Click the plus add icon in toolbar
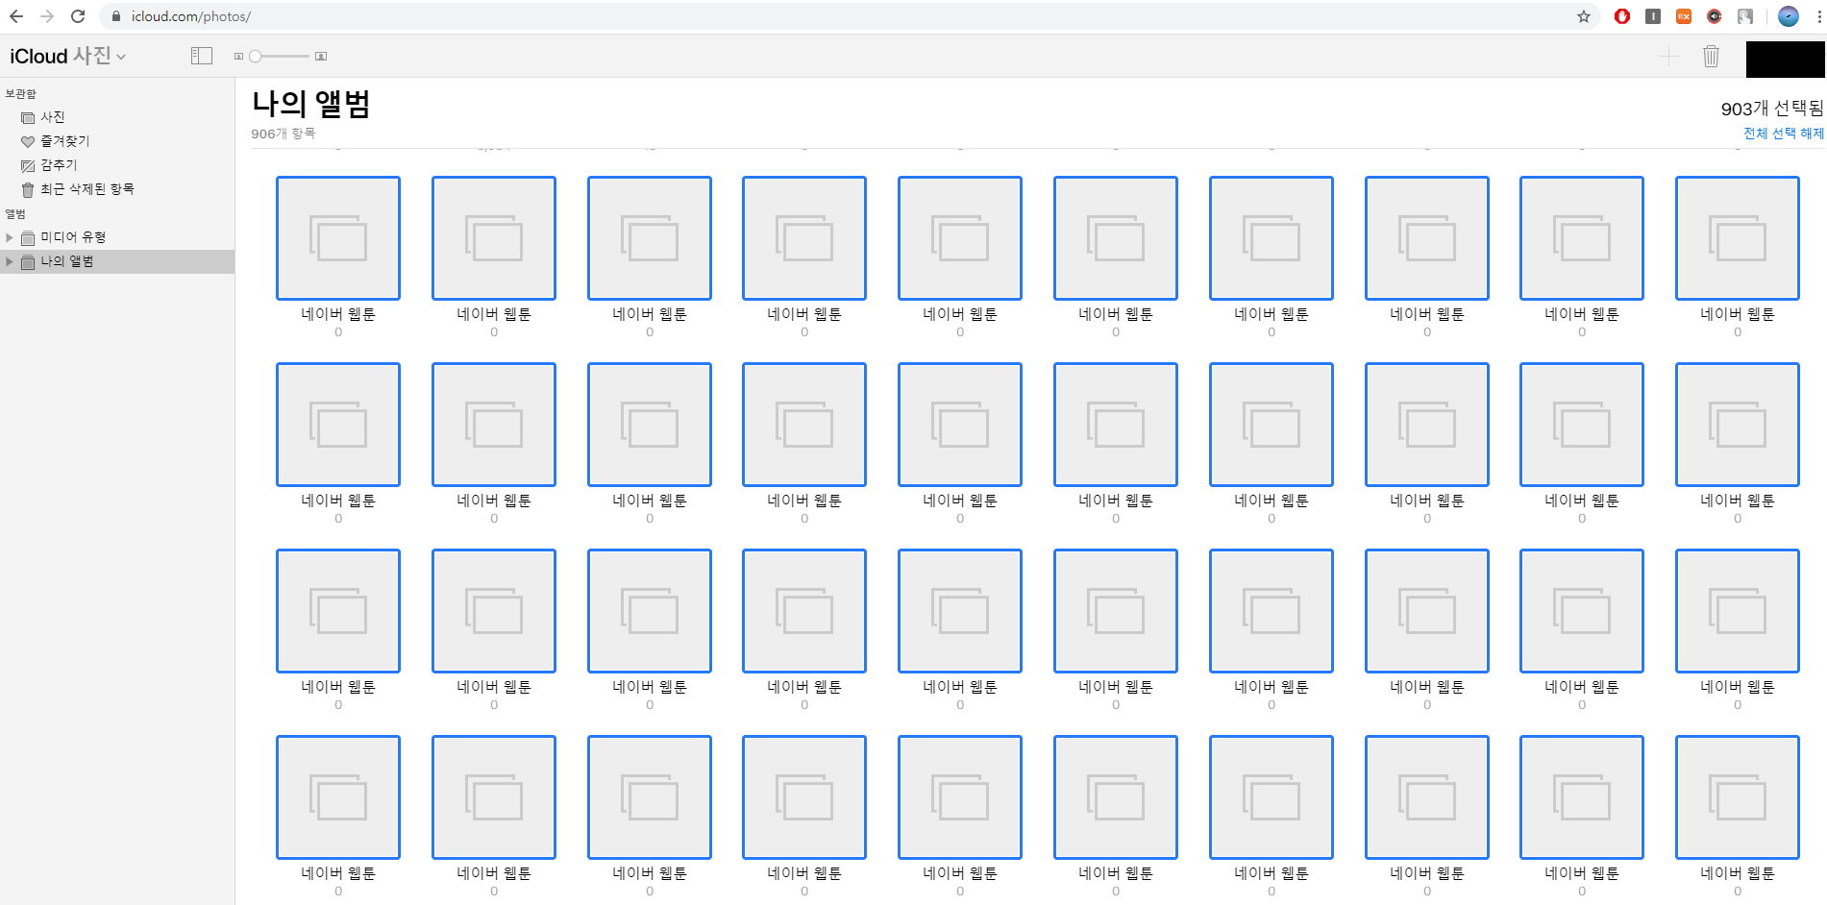The image size is (1827, 905). [1668, 57]
